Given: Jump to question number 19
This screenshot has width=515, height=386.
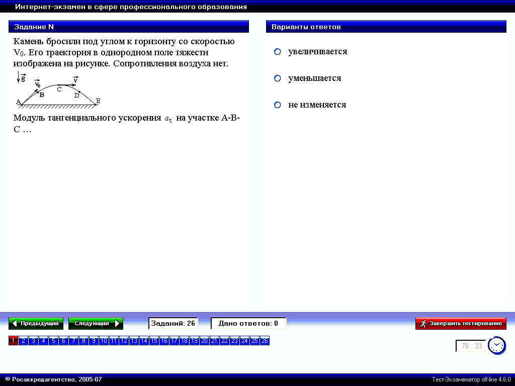Looking at the screenshot, I should point(194,341).
